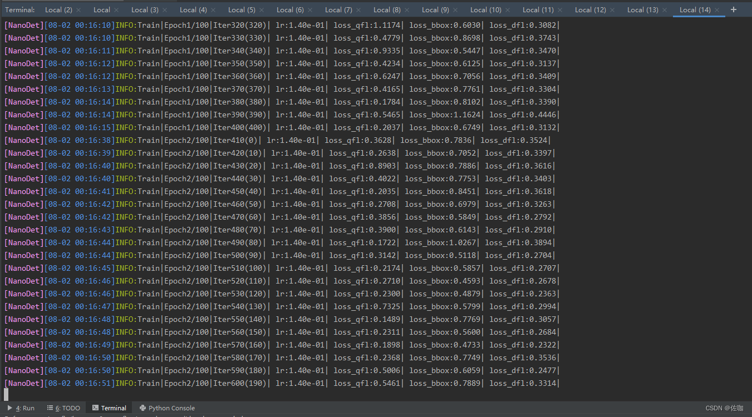This screenshot has width=752, height=417.
Task: Close the Local (6) terminal tab
Action: coord(310,10)
